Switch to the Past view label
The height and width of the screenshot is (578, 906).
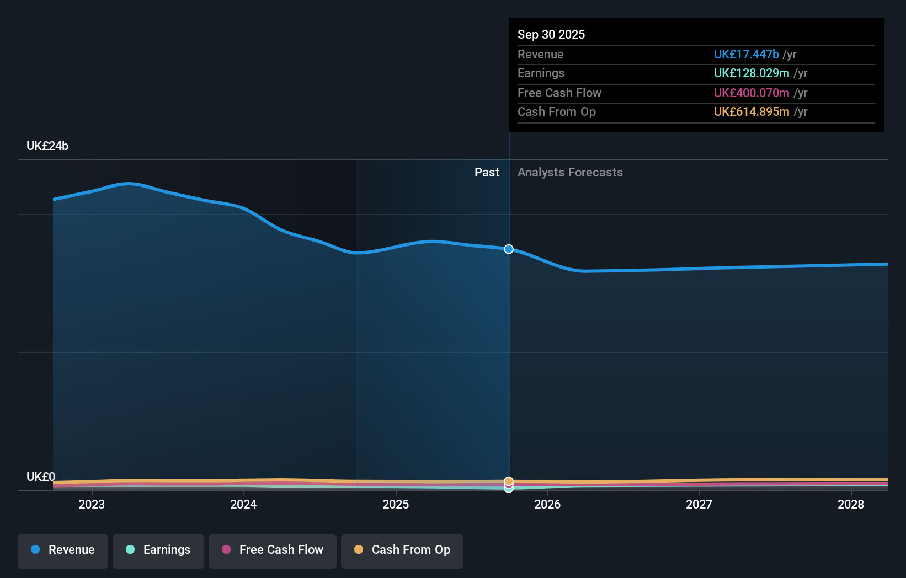point(487,172)
